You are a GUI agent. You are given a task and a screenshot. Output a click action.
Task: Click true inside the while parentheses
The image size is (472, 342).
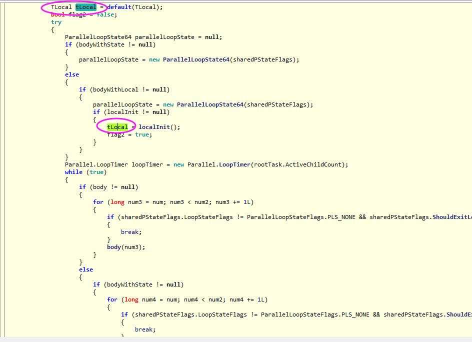pos(96,172)
